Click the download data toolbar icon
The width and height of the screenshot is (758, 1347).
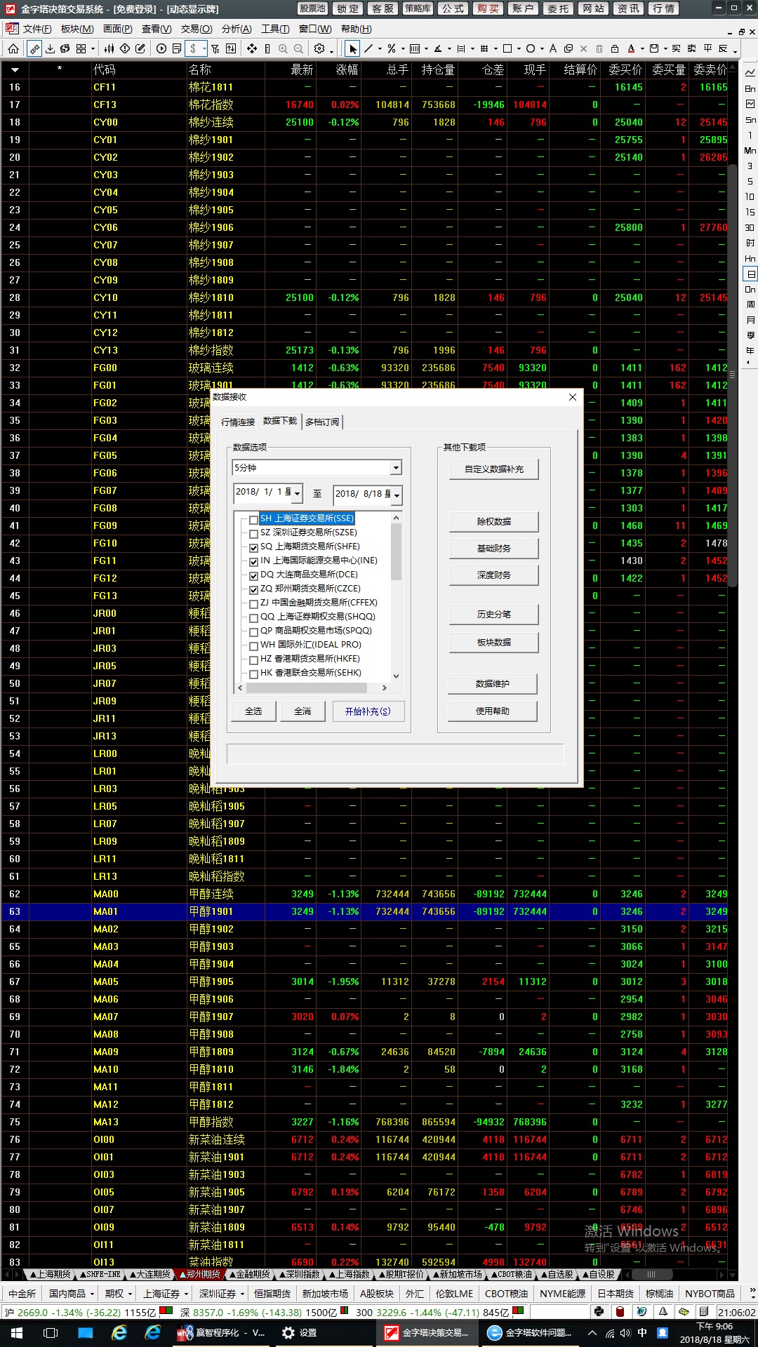pos(51,48)
